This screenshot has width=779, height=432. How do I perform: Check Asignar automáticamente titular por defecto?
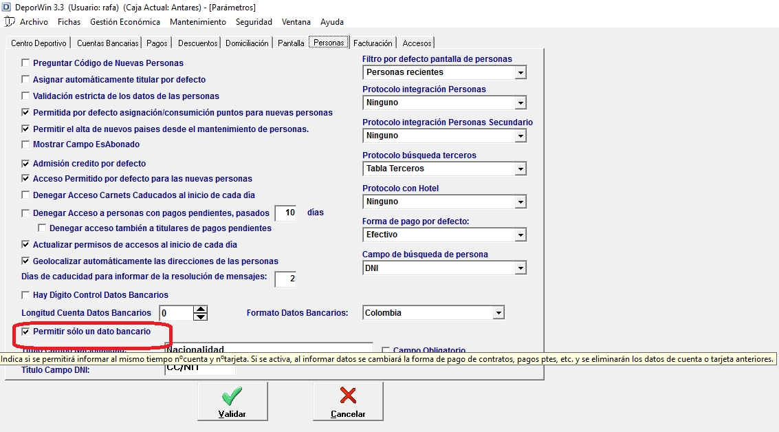(25, 80)
